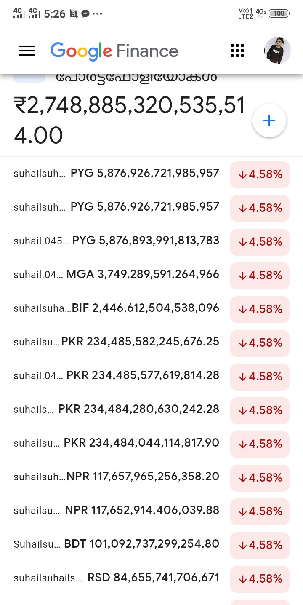Tap the Messenger notification icon in status bar

pyautogui.click(x=85, y=14)
